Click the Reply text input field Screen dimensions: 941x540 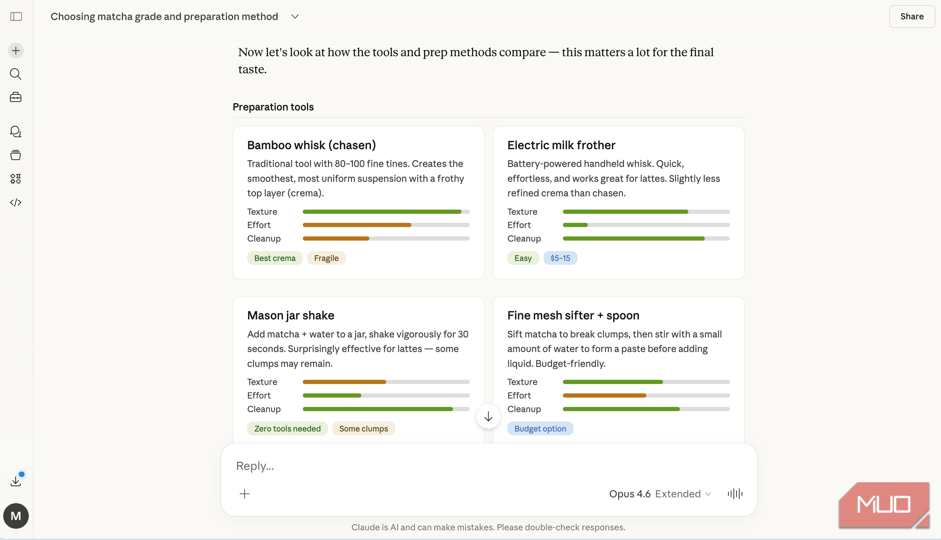pos(488,466)
